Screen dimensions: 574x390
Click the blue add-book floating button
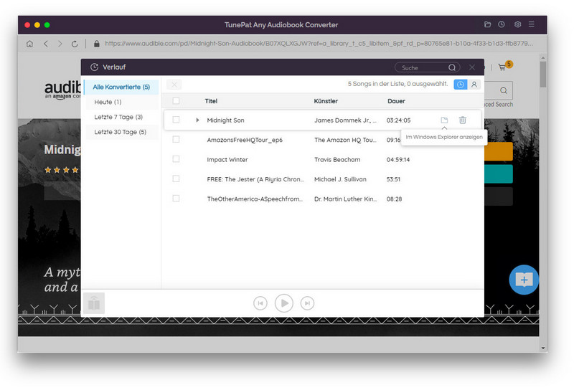click(x=524, y=280)
